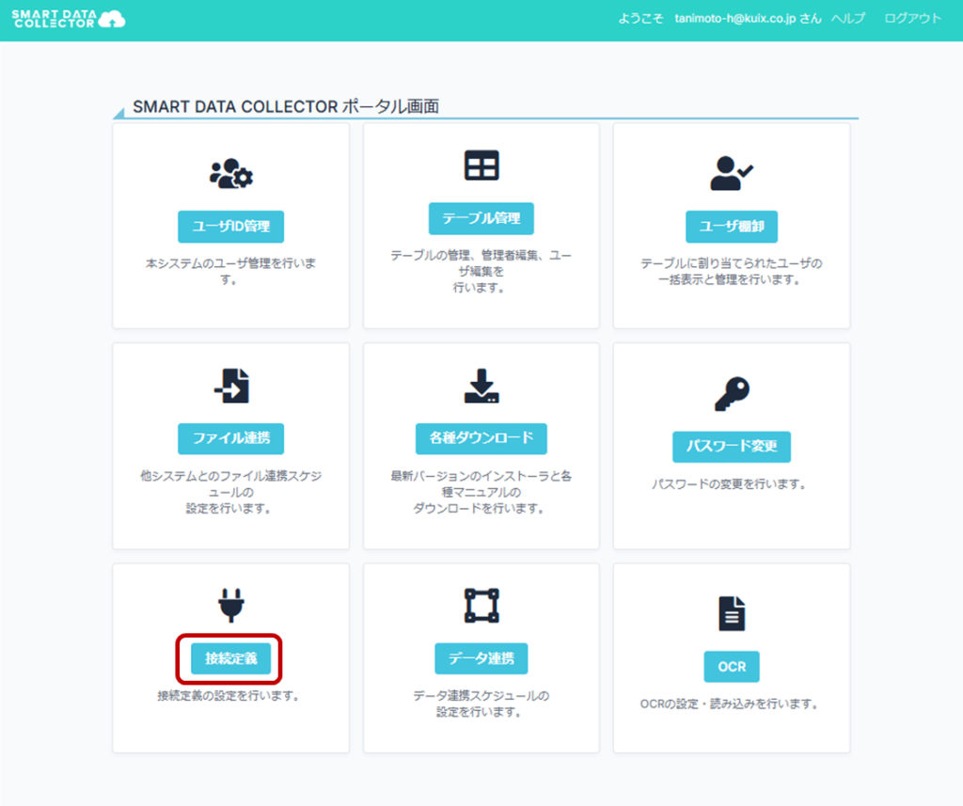The width and height of the screenshot is (963, 806).
Task: Click the 本システムのユーザ管理 description text
Action: click(x=231, y=271)
